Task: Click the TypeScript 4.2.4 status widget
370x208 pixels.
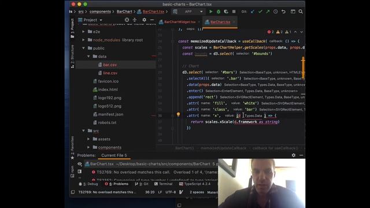Action: tap(195, 184)
